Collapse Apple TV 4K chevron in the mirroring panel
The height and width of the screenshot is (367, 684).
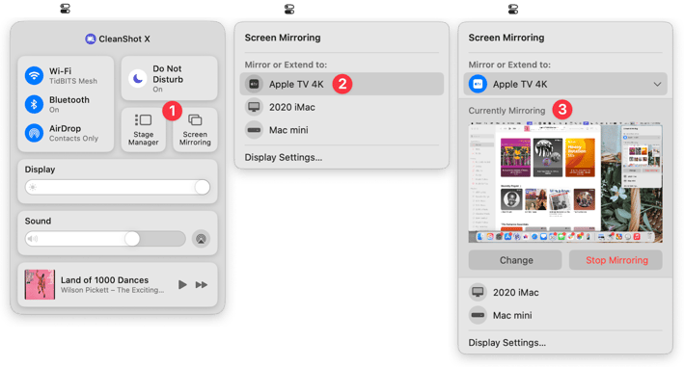(657, 84)
